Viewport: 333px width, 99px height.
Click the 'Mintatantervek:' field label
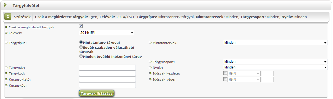[x=165, y=43]
